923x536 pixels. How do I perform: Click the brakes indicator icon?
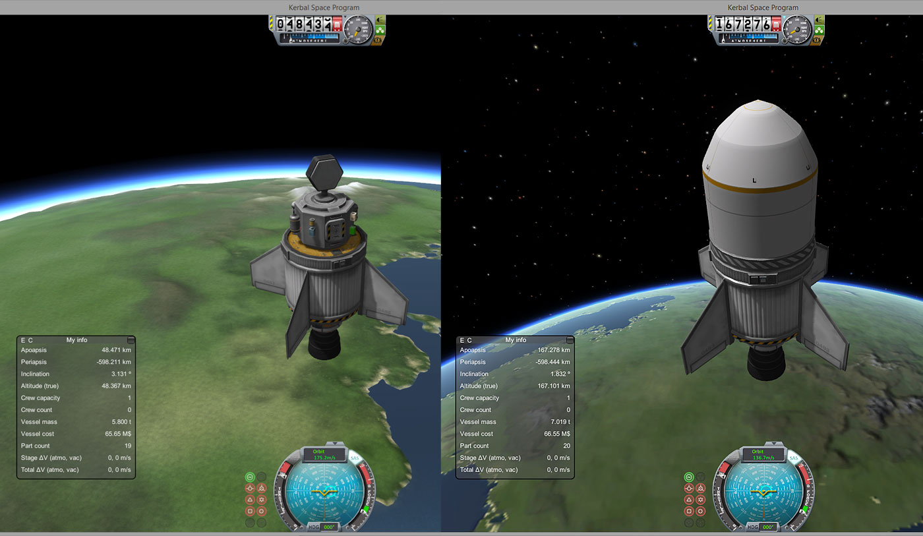point(262,488)
